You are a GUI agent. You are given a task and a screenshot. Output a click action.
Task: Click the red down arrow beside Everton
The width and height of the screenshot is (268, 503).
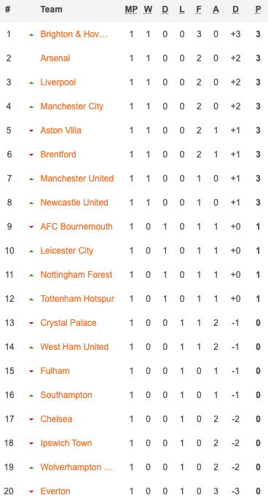[31, 492]
